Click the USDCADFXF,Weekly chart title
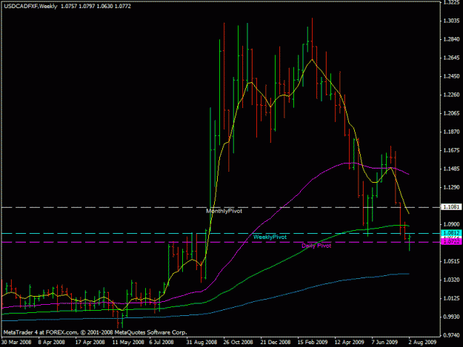463x347 pixels. coord(30,6)
